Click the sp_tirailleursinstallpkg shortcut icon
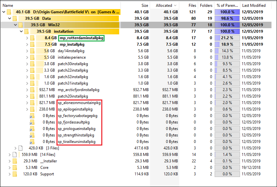This screenshot has width=277, height=187. 32,142
